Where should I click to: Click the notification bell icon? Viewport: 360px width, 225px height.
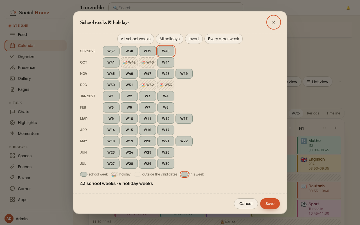click(x=348, y=8)
